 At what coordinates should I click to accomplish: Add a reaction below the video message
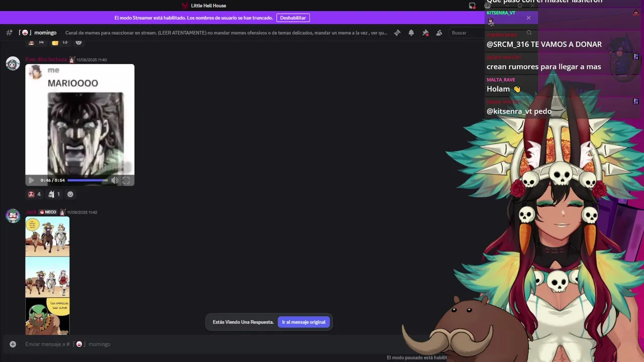coord(70,194)
